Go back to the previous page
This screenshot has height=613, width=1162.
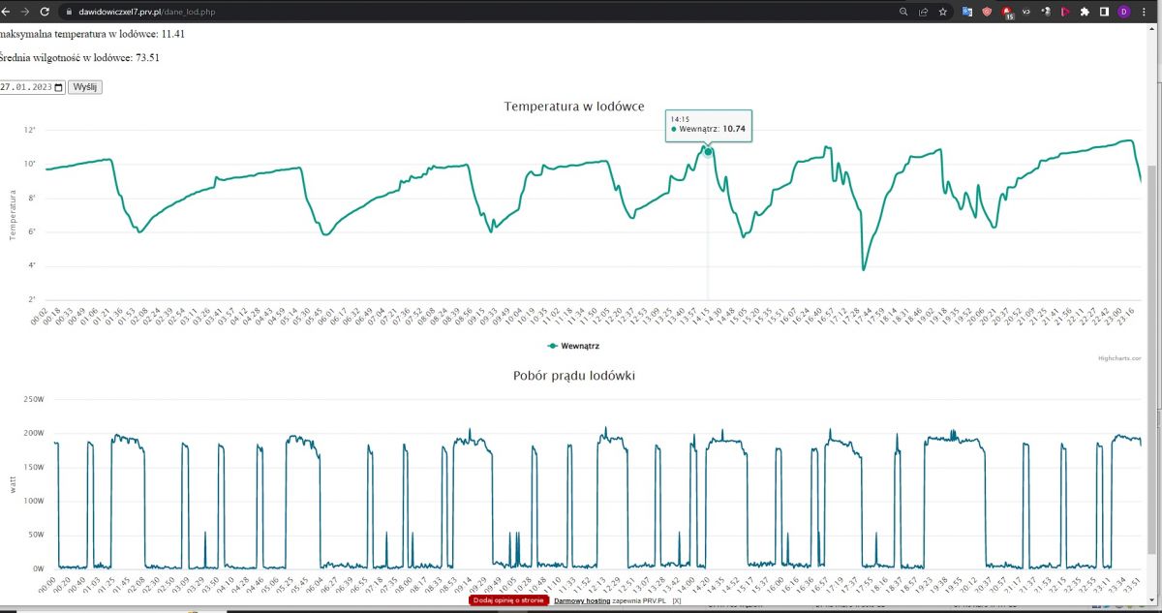[5, 12]
